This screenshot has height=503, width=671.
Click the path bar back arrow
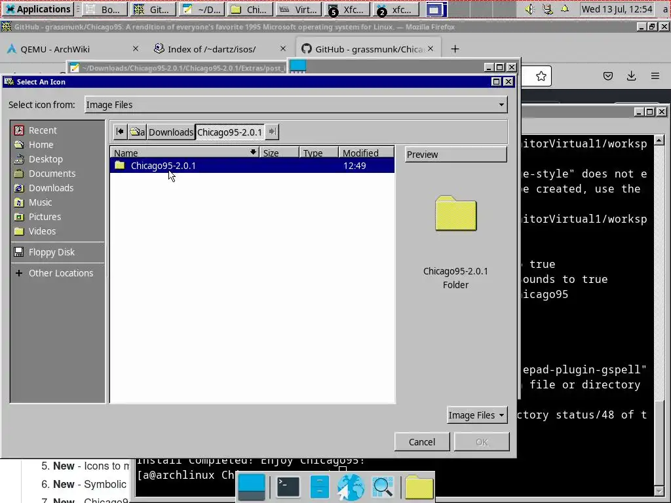pyautogui.click(x=120, y=132)
